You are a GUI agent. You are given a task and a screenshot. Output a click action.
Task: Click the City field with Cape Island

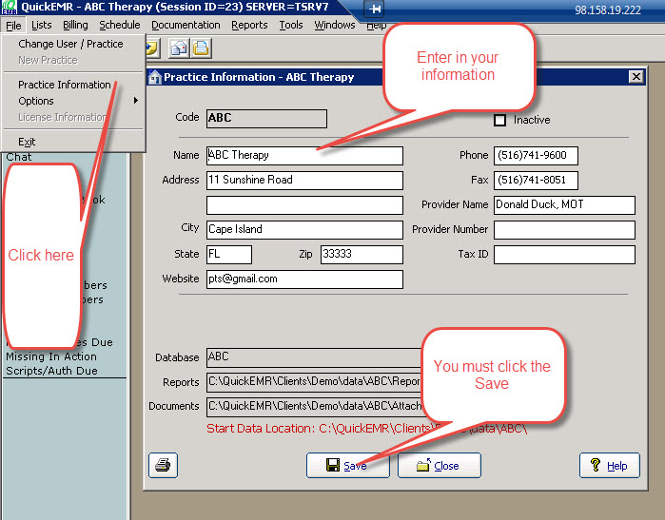pyautogui.click(x=304, y=230)
